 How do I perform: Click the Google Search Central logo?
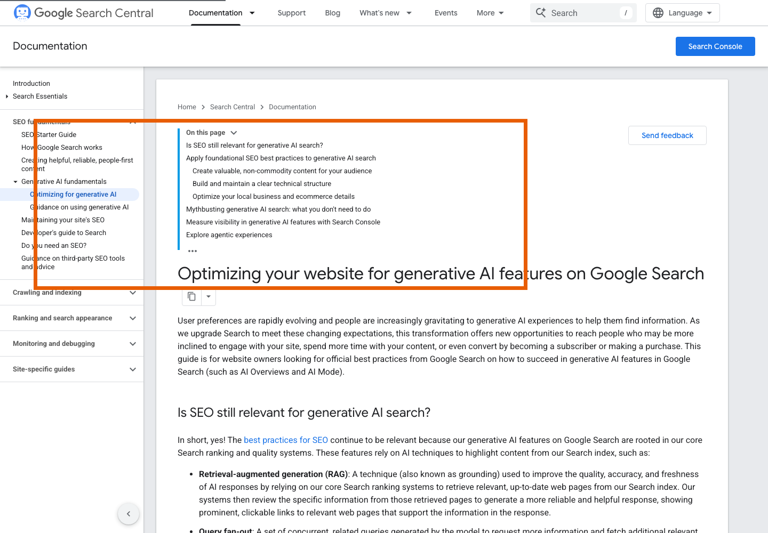click(83, 13)
